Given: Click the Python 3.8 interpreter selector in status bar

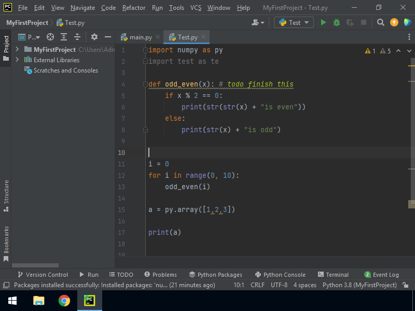Looking at the screenshot, I should [359, 285].
